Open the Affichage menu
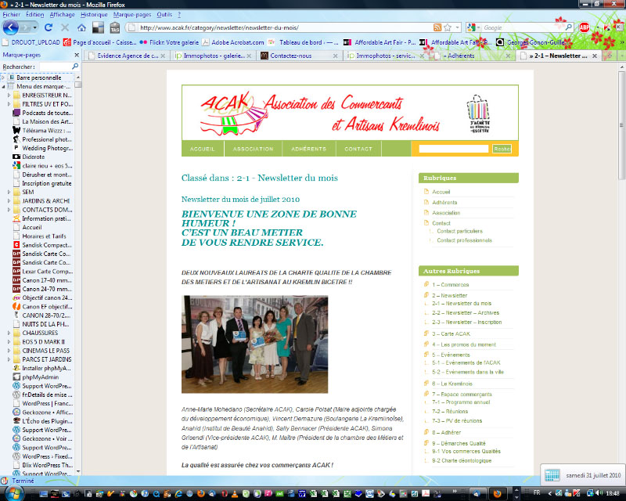 63,14
